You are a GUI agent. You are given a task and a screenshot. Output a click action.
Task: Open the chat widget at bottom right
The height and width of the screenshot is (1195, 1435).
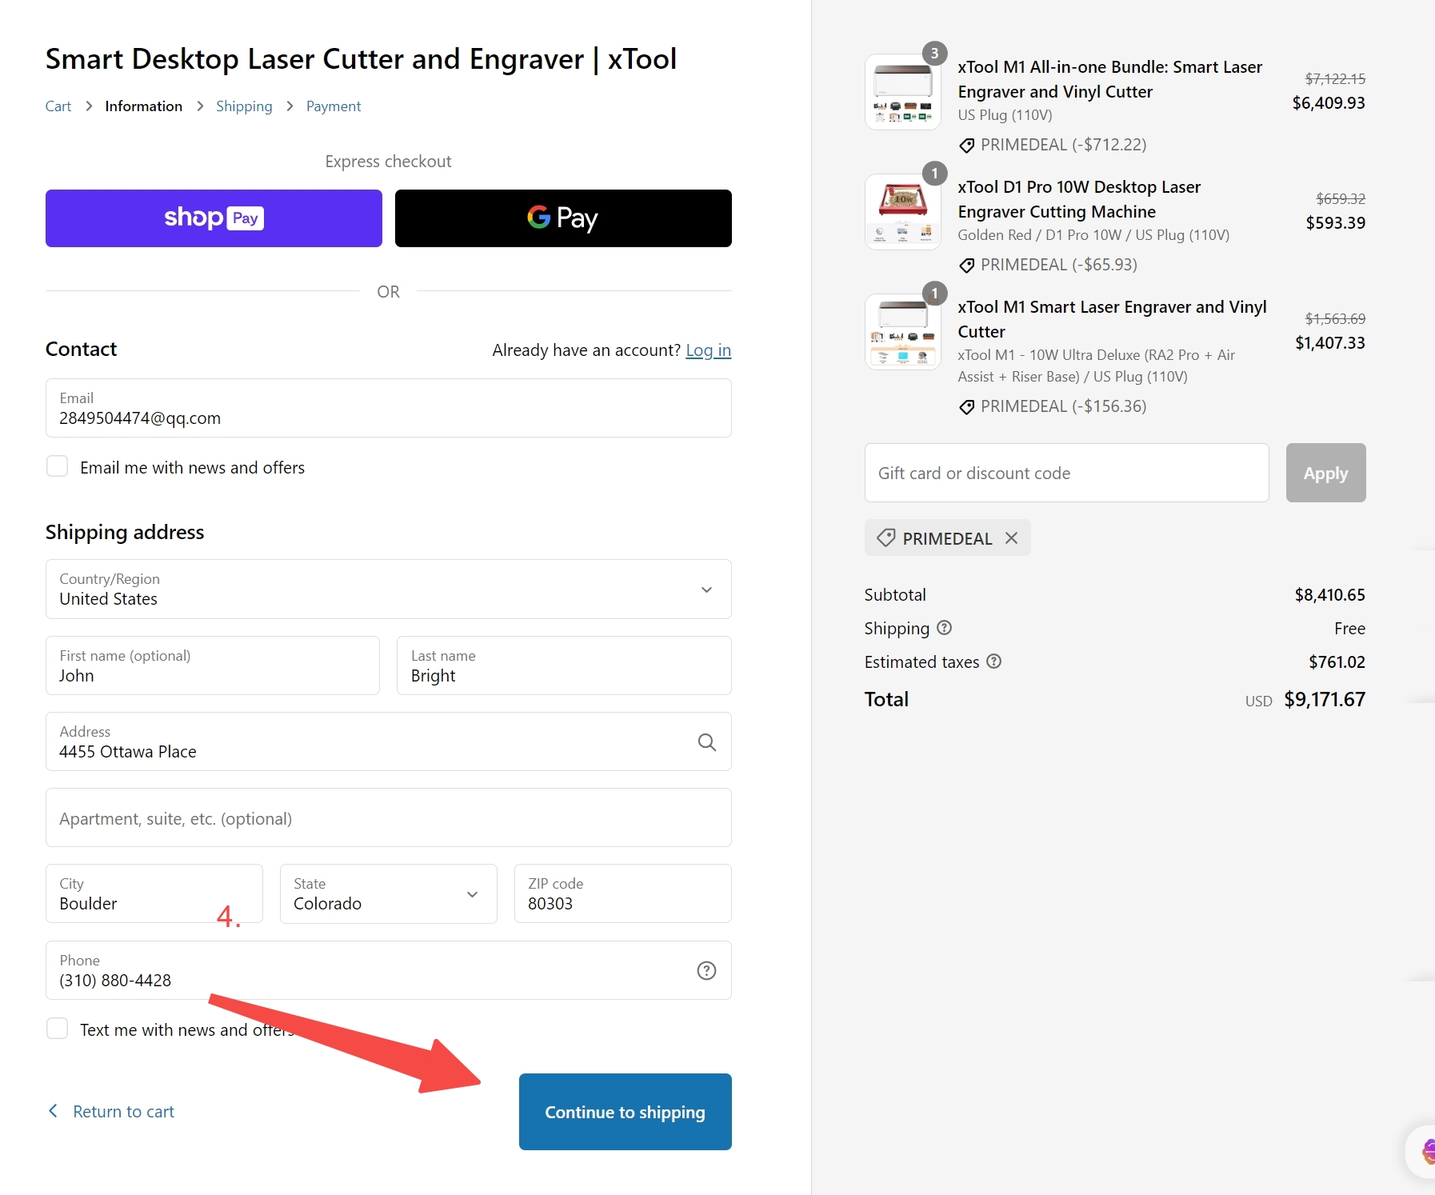coord(1421,1152)
